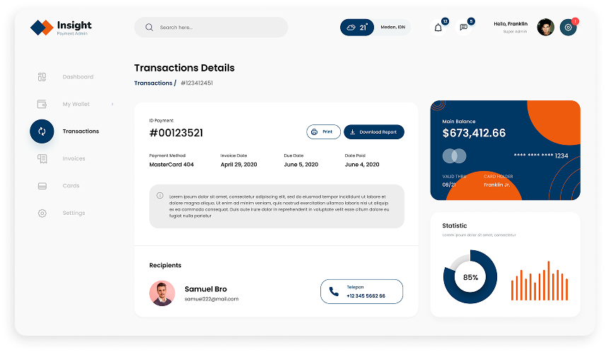This screenshot has width=606, height=352.
Task: Click the Invoices sidebar icon
Action: tap(42, 158)
